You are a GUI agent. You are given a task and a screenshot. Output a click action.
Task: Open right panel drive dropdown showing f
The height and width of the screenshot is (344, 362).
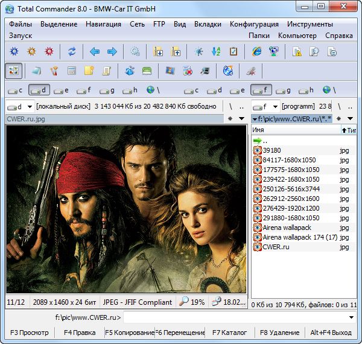pos(265,106)
